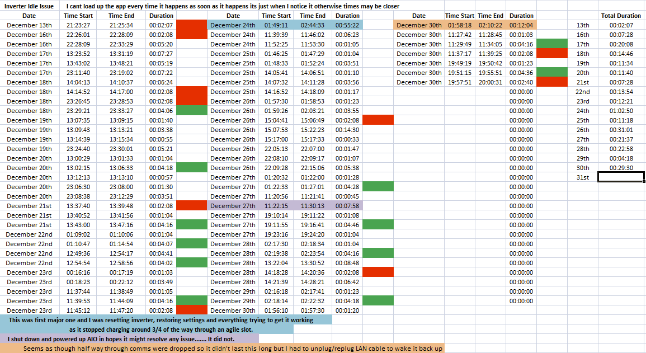Select the time start cell 13:00:29
Screen dimensions: 646x353
pyautogui.click(x=78, y=158)
